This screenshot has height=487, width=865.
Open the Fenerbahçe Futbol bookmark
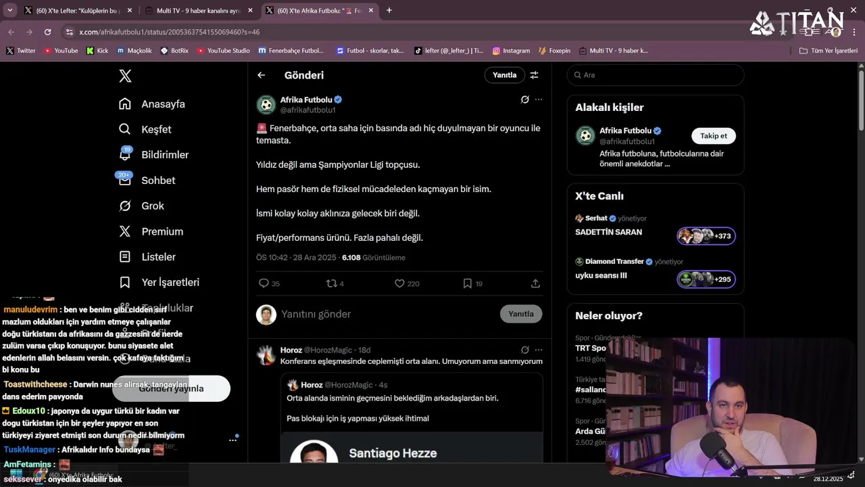[292, 51]
